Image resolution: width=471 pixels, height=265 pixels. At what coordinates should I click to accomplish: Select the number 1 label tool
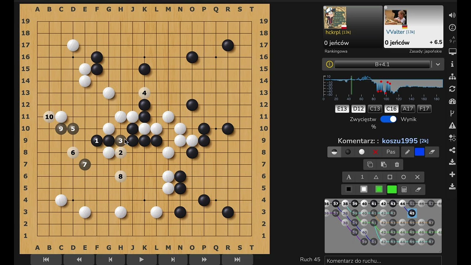[x=362, y=177]
